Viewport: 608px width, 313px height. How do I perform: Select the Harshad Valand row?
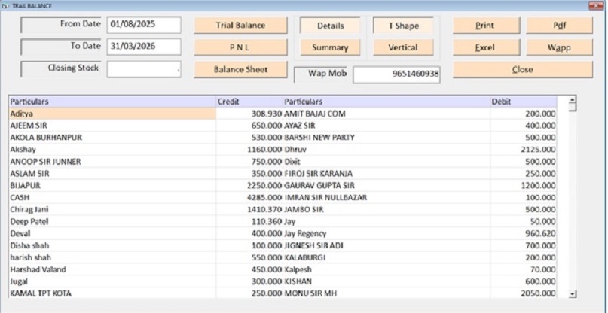(x=112, y=269)
